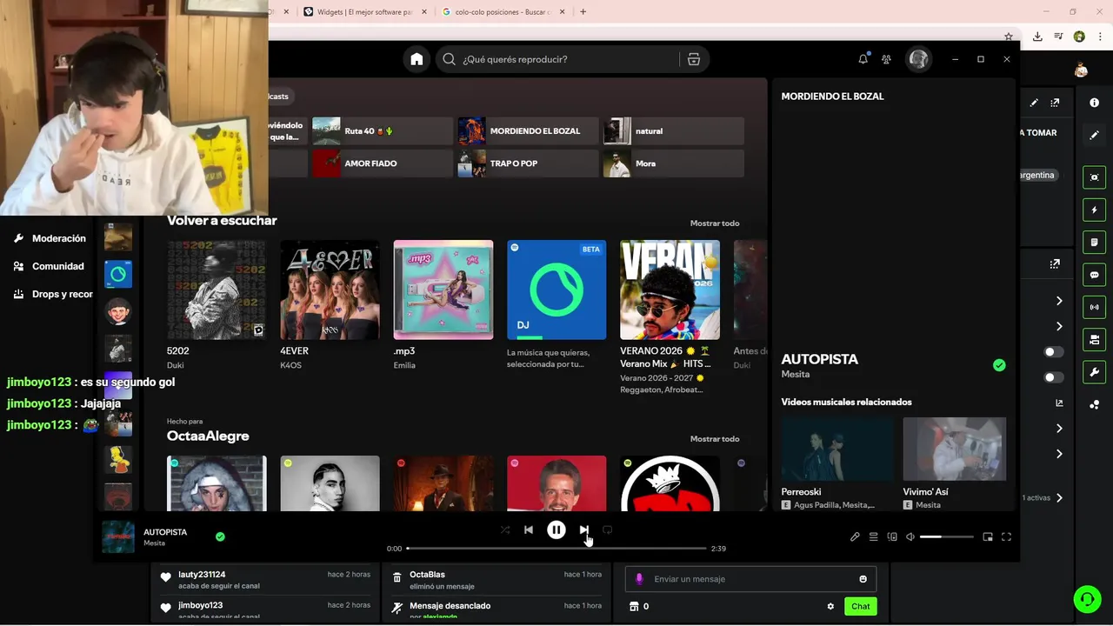Pause the AUTOPISTA playback

556,529
